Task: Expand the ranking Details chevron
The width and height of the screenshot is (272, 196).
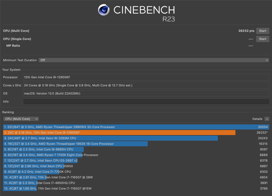Action: (267, 119)
